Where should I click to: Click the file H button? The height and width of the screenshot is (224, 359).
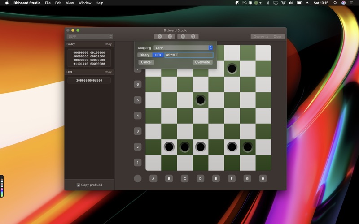263,178
